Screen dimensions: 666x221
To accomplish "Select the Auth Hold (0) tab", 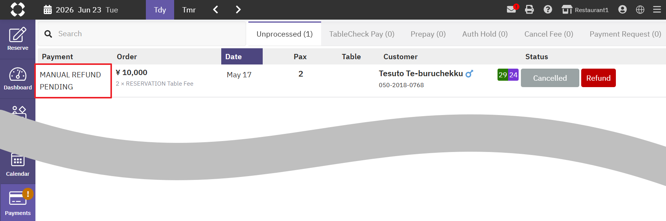I will (x=485, y=34).
